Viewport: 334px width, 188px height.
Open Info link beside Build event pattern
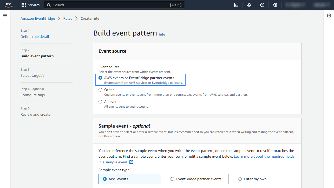[x=162, y=34]
